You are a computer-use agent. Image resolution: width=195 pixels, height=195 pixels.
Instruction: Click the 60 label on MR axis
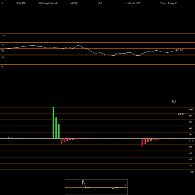click(190, 122)
